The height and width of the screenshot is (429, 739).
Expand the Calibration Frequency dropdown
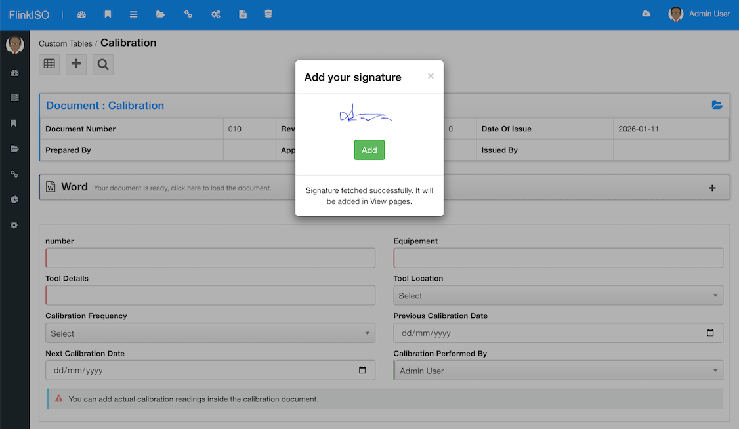click(x=210, y=333)
